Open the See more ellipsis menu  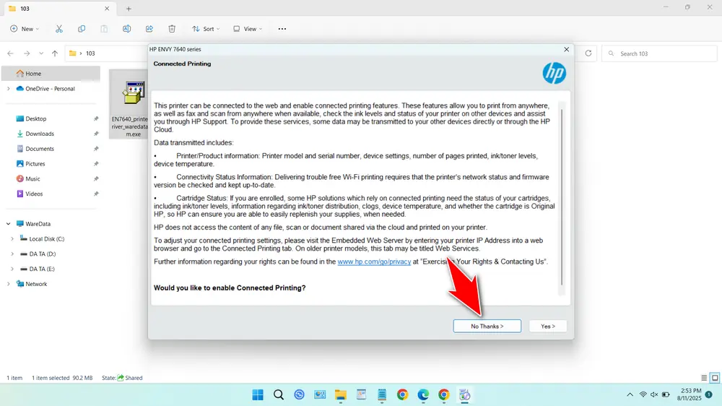[x=282, y=29]
